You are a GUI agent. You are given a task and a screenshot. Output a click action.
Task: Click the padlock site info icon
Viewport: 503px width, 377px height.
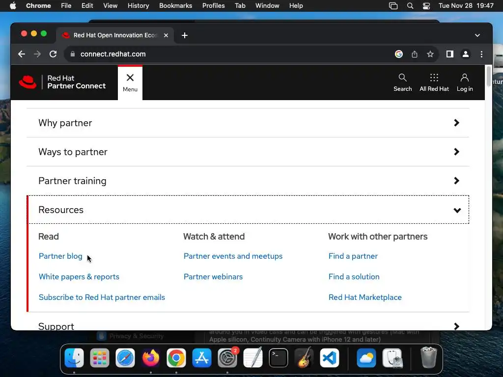73,54
